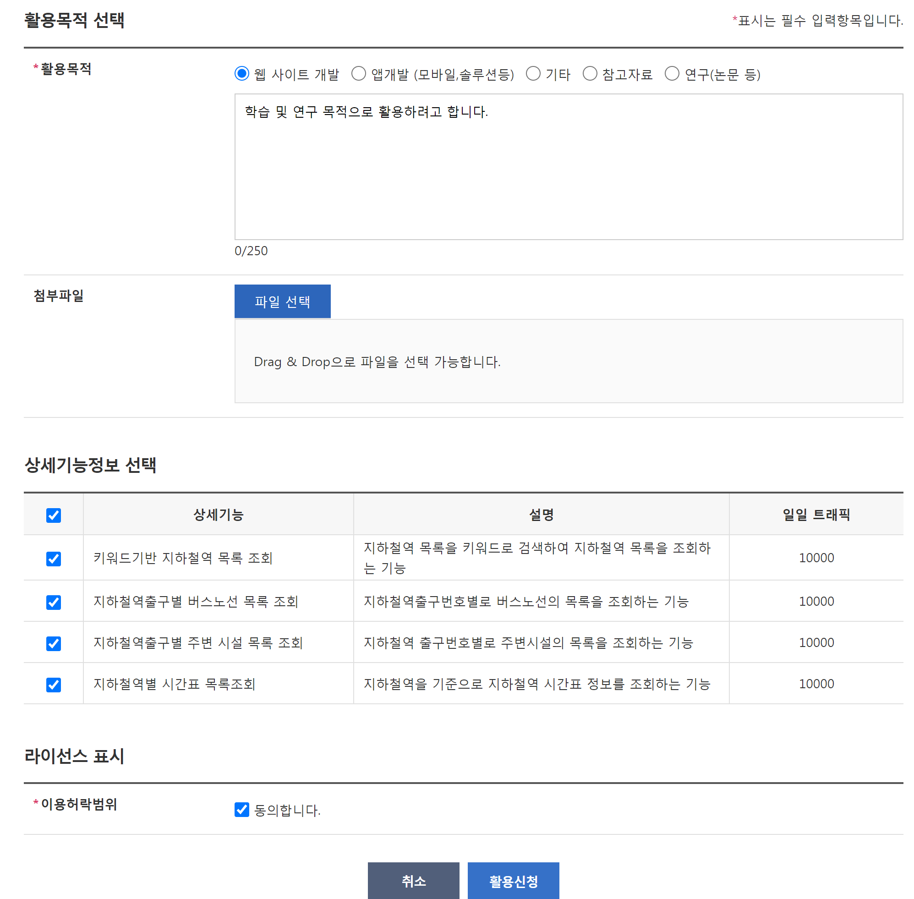Submit with the 활용신청 button

(x=513, y=881)
